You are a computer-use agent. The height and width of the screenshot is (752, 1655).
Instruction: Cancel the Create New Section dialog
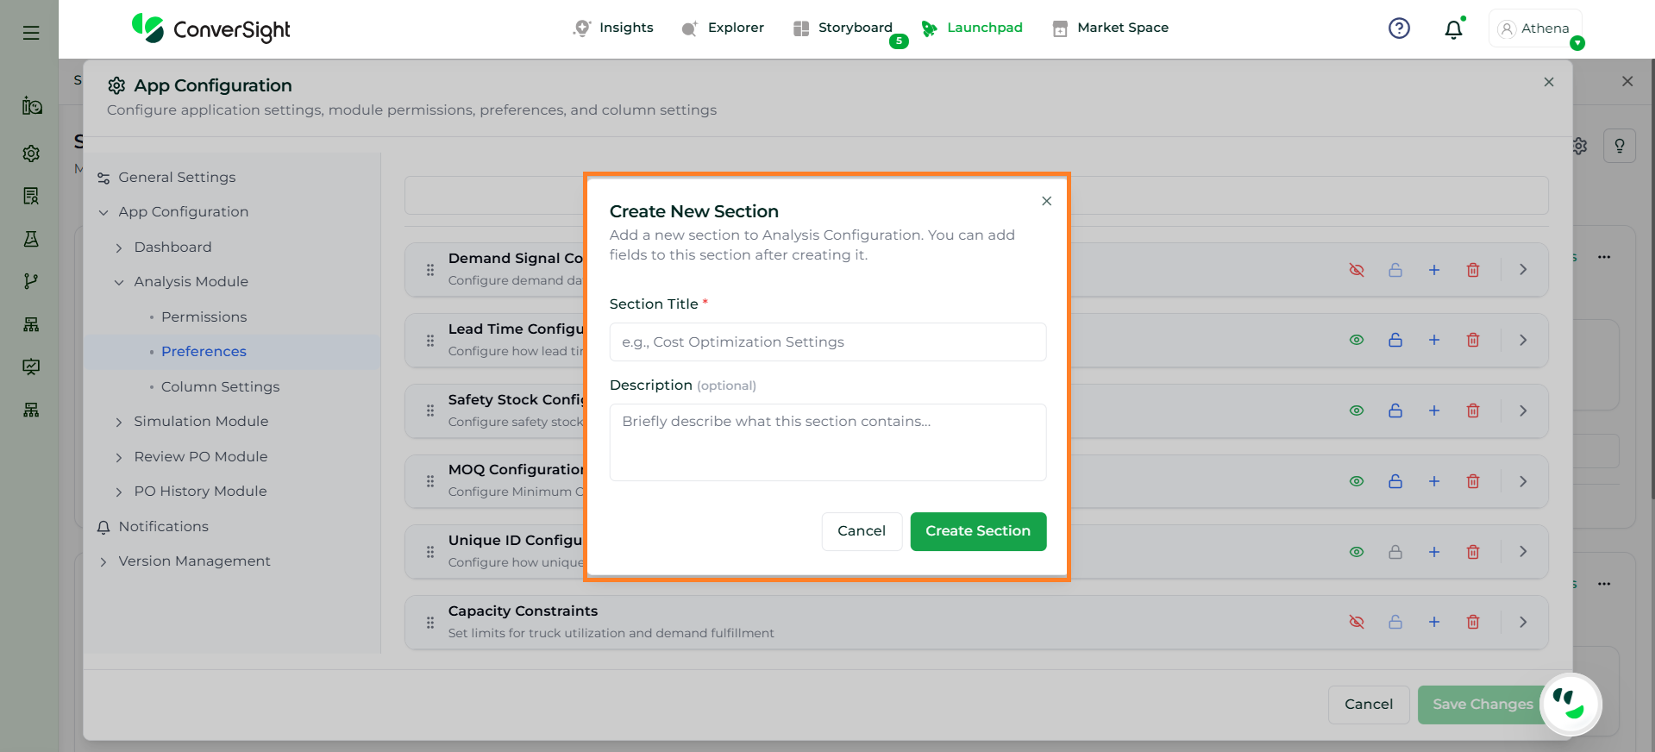(x=861, y=531)
